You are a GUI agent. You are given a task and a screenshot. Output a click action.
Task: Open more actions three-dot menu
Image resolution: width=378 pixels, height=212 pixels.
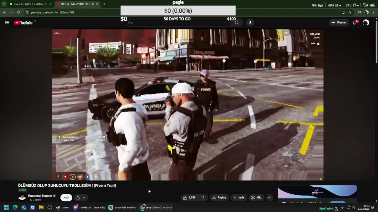(x=270, y=198)
